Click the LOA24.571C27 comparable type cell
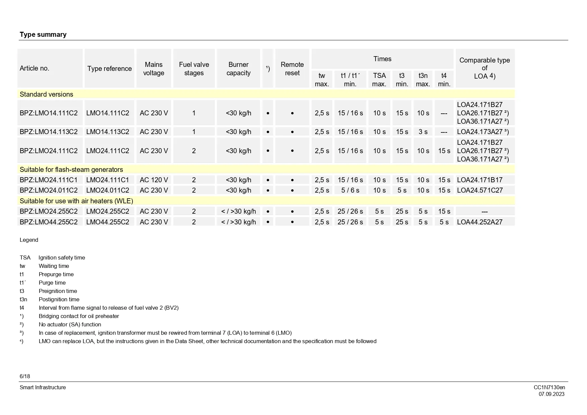 480,190
